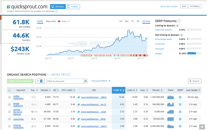
Task: Open Carousel SERP feature link
Action: (x=159, y=49)
